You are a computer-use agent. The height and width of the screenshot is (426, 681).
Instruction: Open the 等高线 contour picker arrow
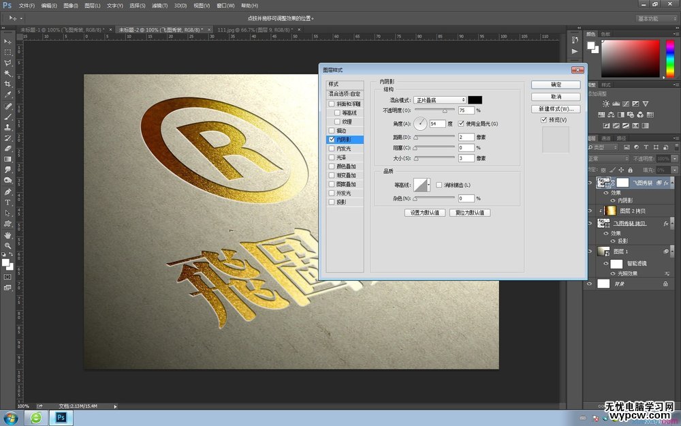[428, 185]
